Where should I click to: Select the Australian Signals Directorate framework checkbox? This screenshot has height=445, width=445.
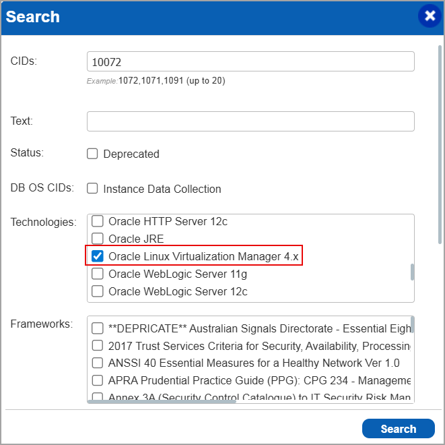(x=98, y=328)
